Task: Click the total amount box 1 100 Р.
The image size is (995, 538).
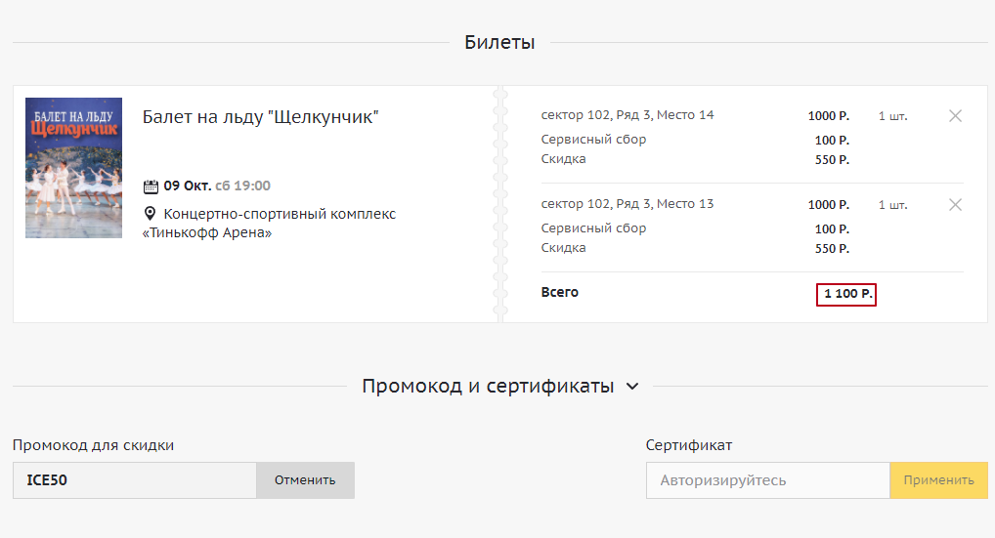Action: click(846, 294)
